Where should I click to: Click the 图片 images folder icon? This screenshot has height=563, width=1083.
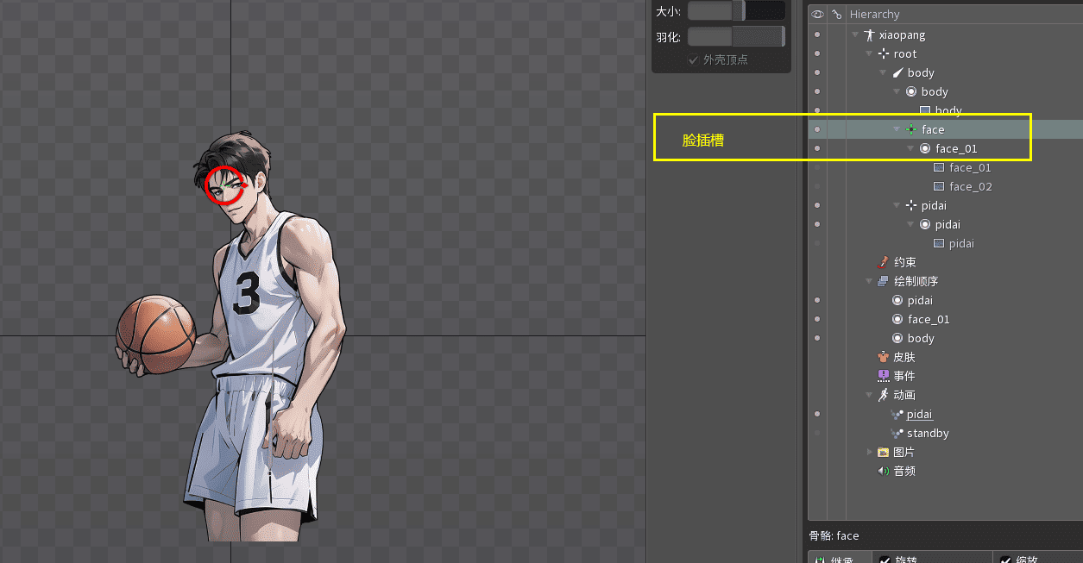(x=883, y=452)
